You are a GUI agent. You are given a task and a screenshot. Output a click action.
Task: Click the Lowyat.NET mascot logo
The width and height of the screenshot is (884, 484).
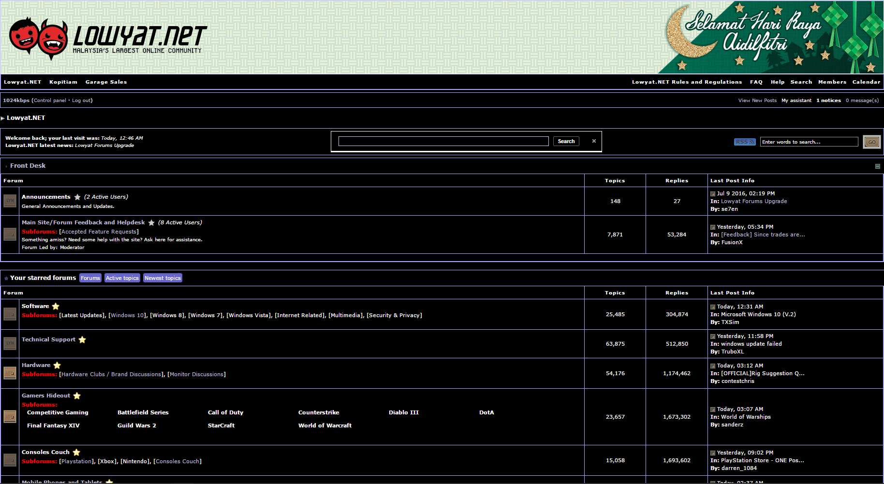coord(39,39)
